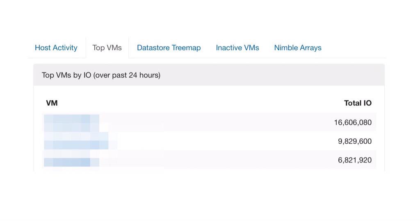Select the Top VMs tab

(107, 47)
